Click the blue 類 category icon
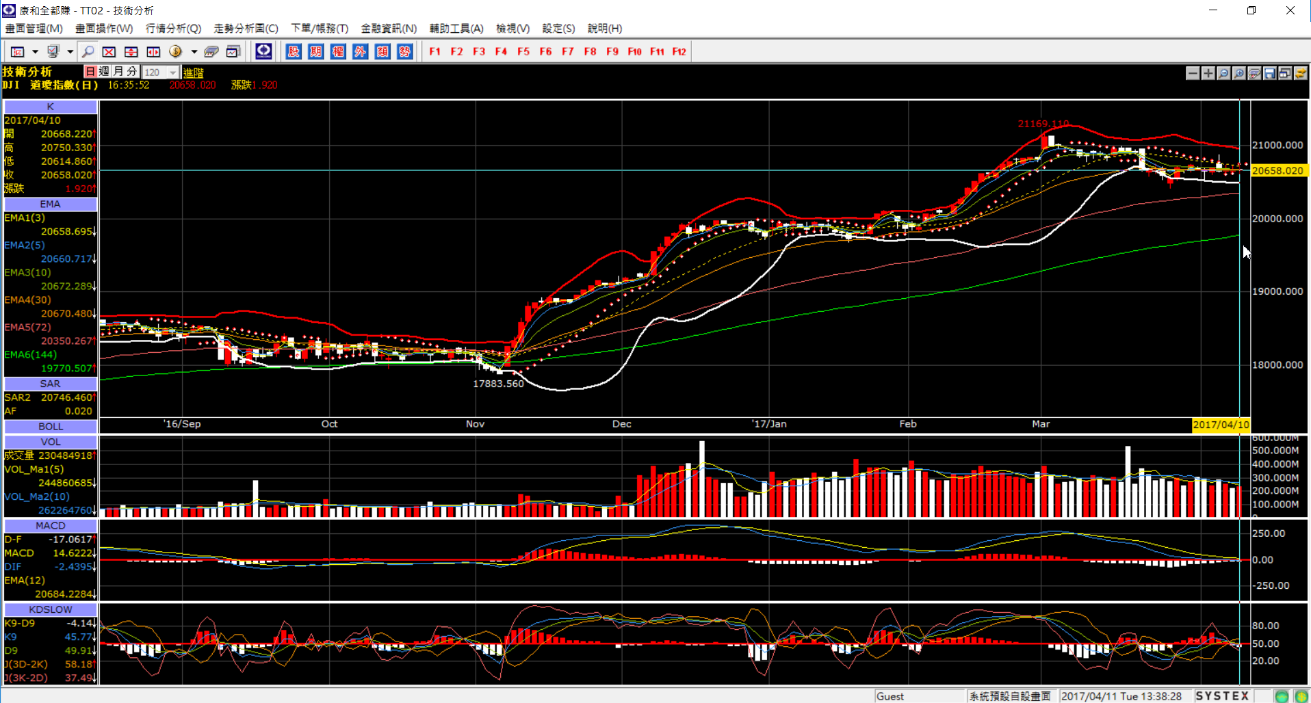Image resolution: width=1311 pixels, height=703 pixels. pyautogui.click(x=382, y=51)
